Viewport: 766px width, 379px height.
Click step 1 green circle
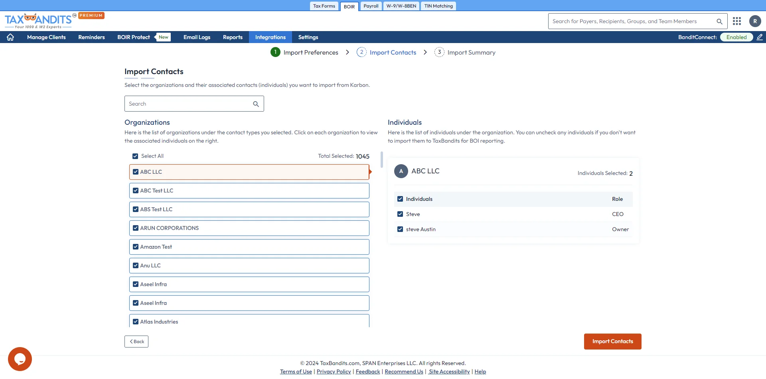pos(275,52)
